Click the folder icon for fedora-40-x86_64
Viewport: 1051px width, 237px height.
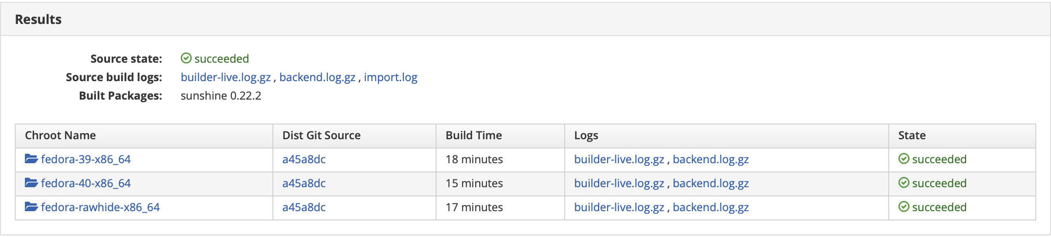point(31,183)
